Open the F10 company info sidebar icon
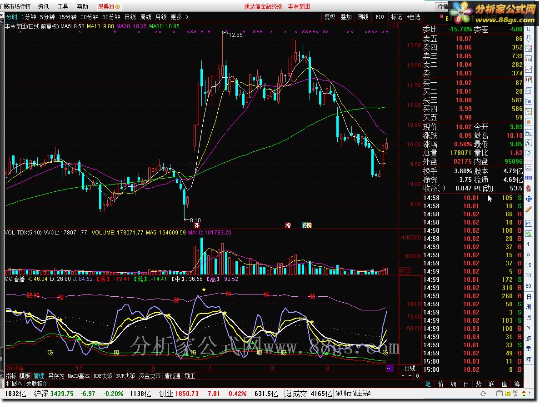The width and height of the screenshot is (540, 404). click(x=528, y=101)
